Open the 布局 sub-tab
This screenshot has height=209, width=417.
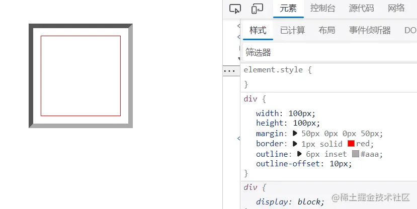click(x=327, y=31)
